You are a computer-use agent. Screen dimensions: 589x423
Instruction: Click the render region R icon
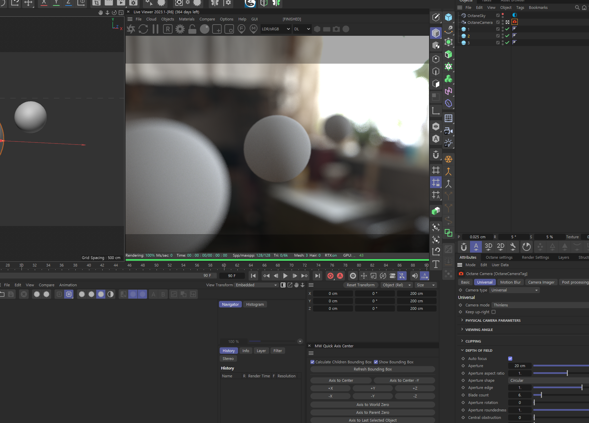tap(168, 29)
